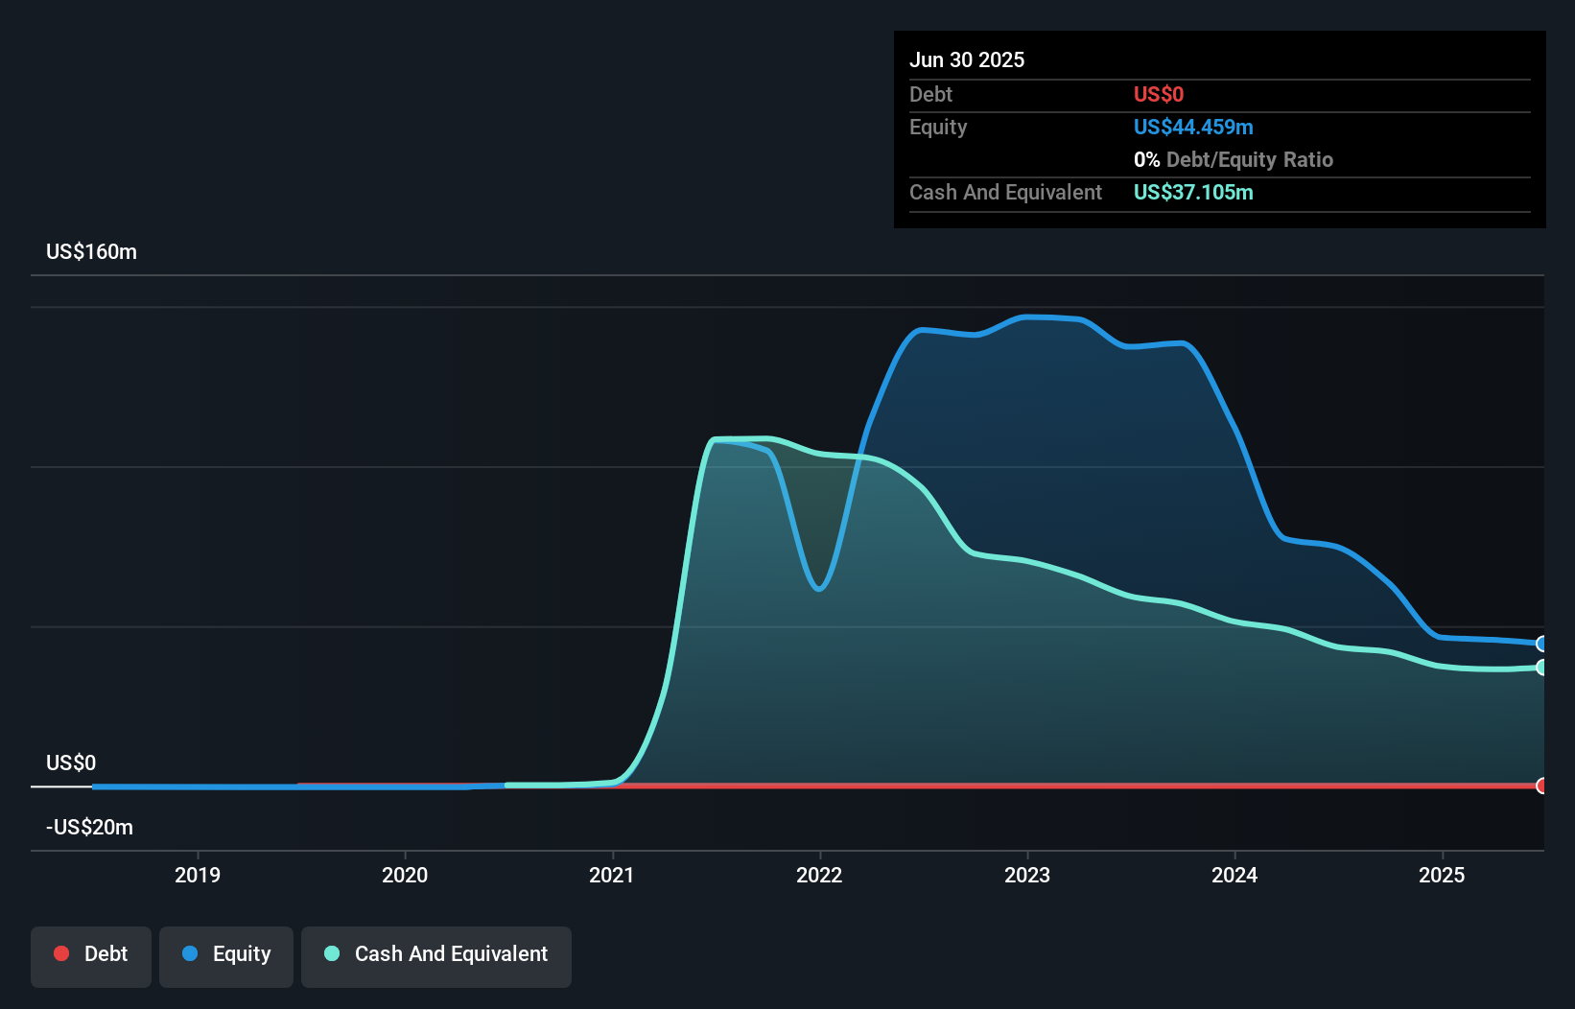Click the -US$20m axis label
This screenshot has height=1009, width=1575.
point(89,827)
